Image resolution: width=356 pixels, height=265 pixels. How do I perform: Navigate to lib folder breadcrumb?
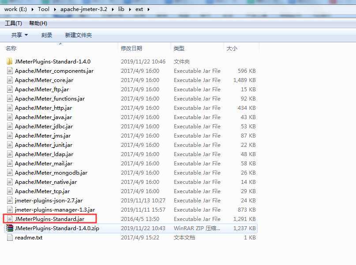[x=121, y=9]
